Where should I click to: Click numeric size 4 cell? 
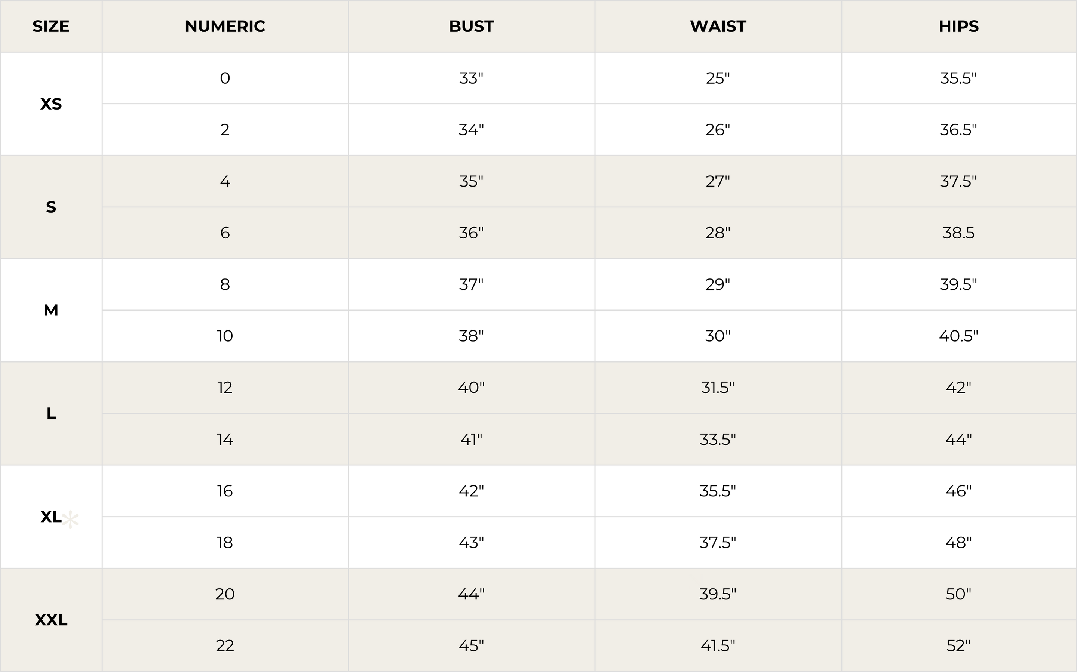tap(225, 181)
